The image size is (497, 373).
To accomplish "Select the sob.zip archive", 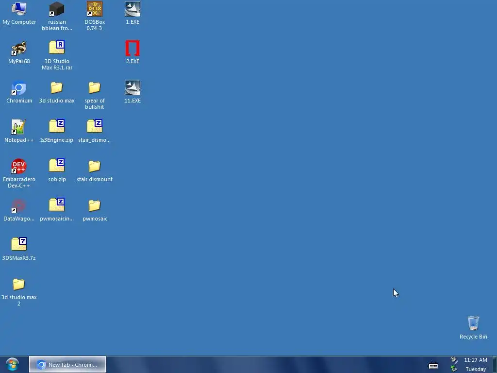I will [57, 170].
